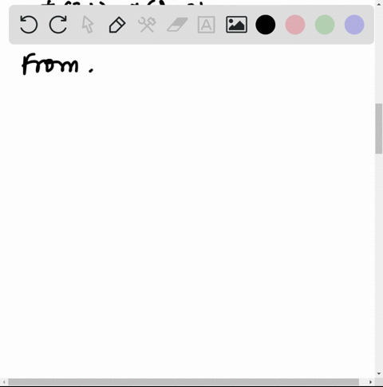Screen dimensions: 383x387
Task: Click the scroll left arrow
Action: 4,382
